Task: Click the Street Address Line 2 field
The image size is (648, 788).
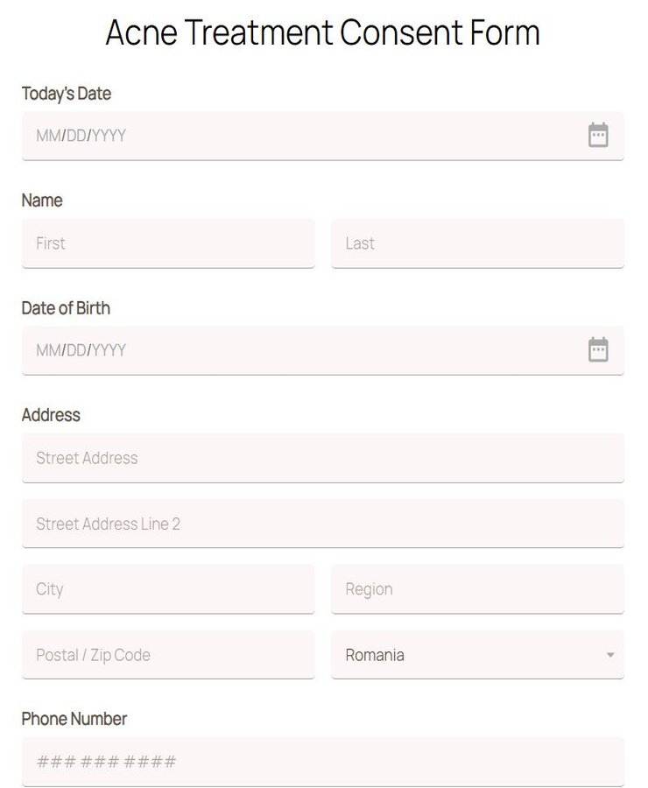Action: [x=323, y=523]
